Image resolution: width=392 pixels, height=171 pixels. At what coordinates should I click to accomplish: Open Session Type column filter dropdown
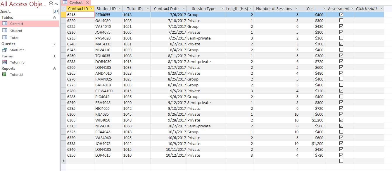pos(223,9)
